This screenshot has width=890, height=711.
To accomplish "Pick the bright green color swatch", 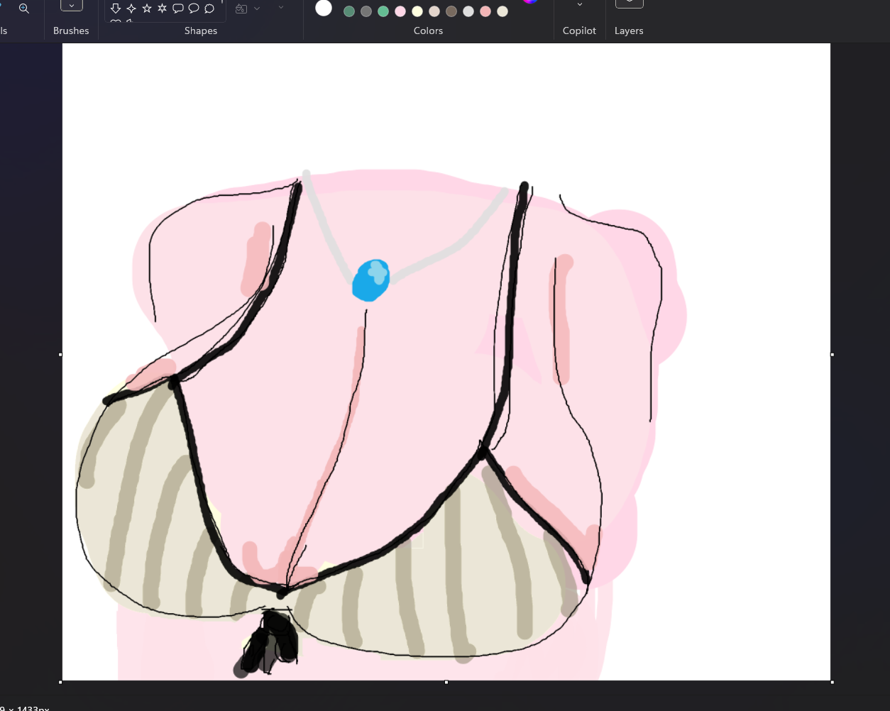I will [x=383, y=11].
